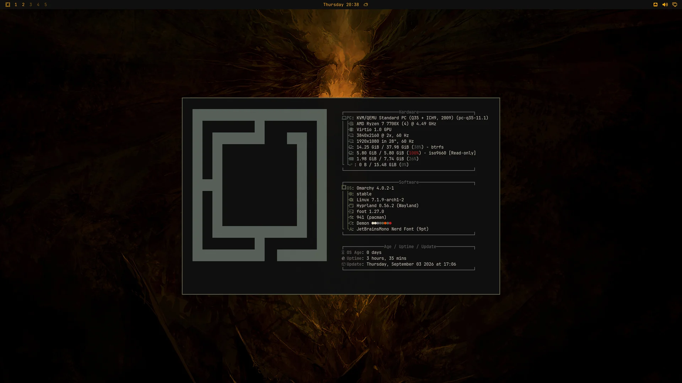Click the Update date line in the terminal
682x383 pixels.
pos(399,264)
